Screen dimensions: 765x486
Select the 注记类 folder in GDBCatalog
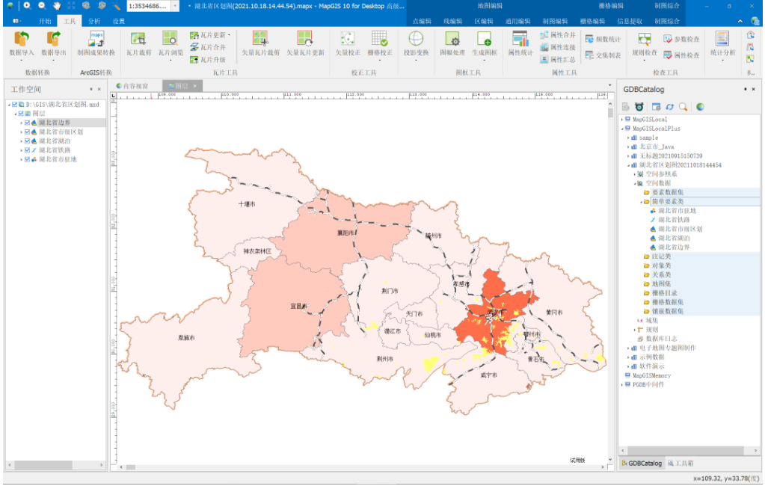661,256
